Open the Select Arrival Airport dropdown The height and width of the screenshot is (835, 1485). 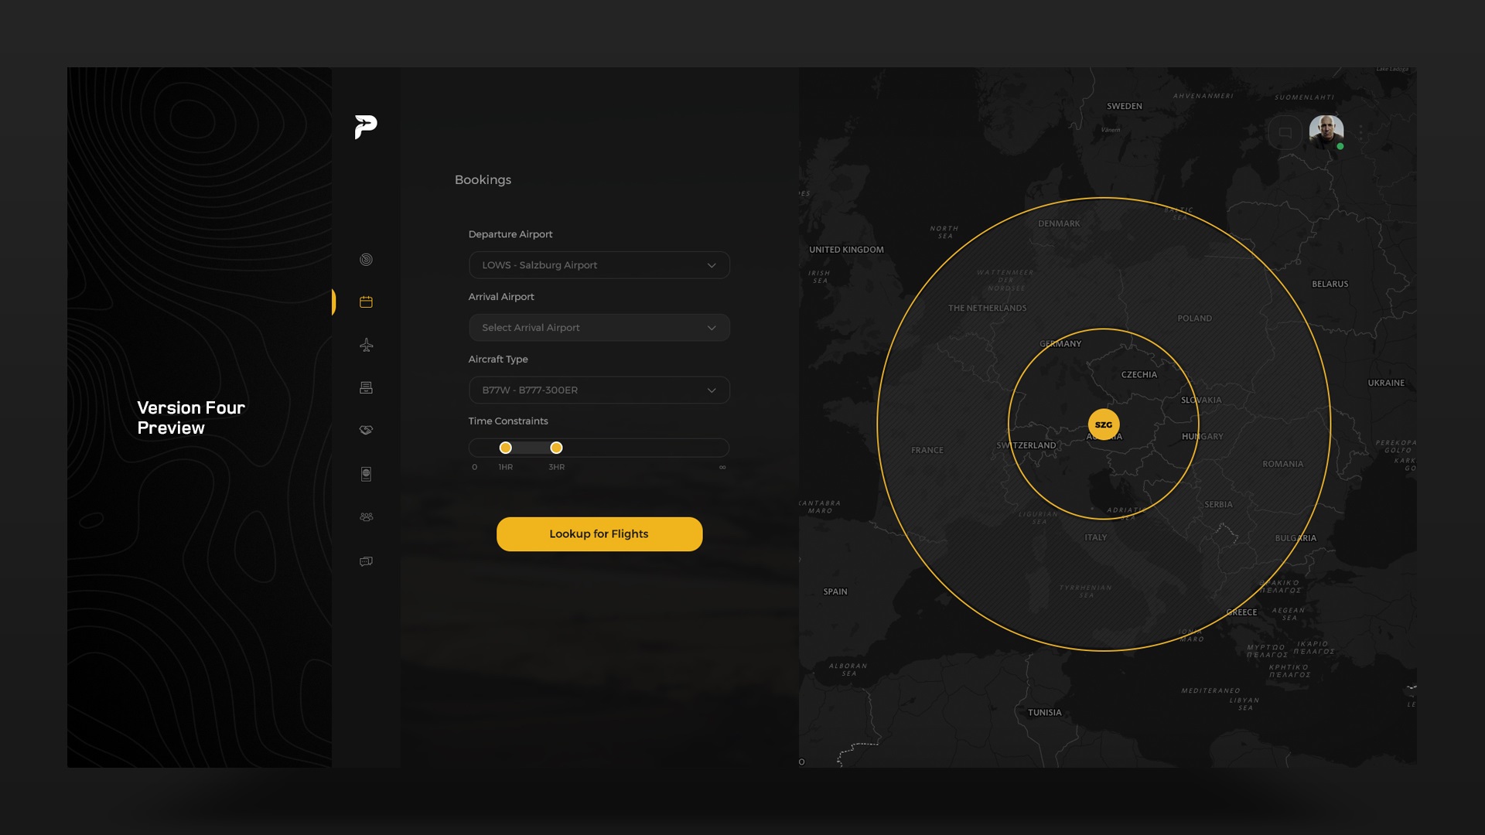coord(599,328)
